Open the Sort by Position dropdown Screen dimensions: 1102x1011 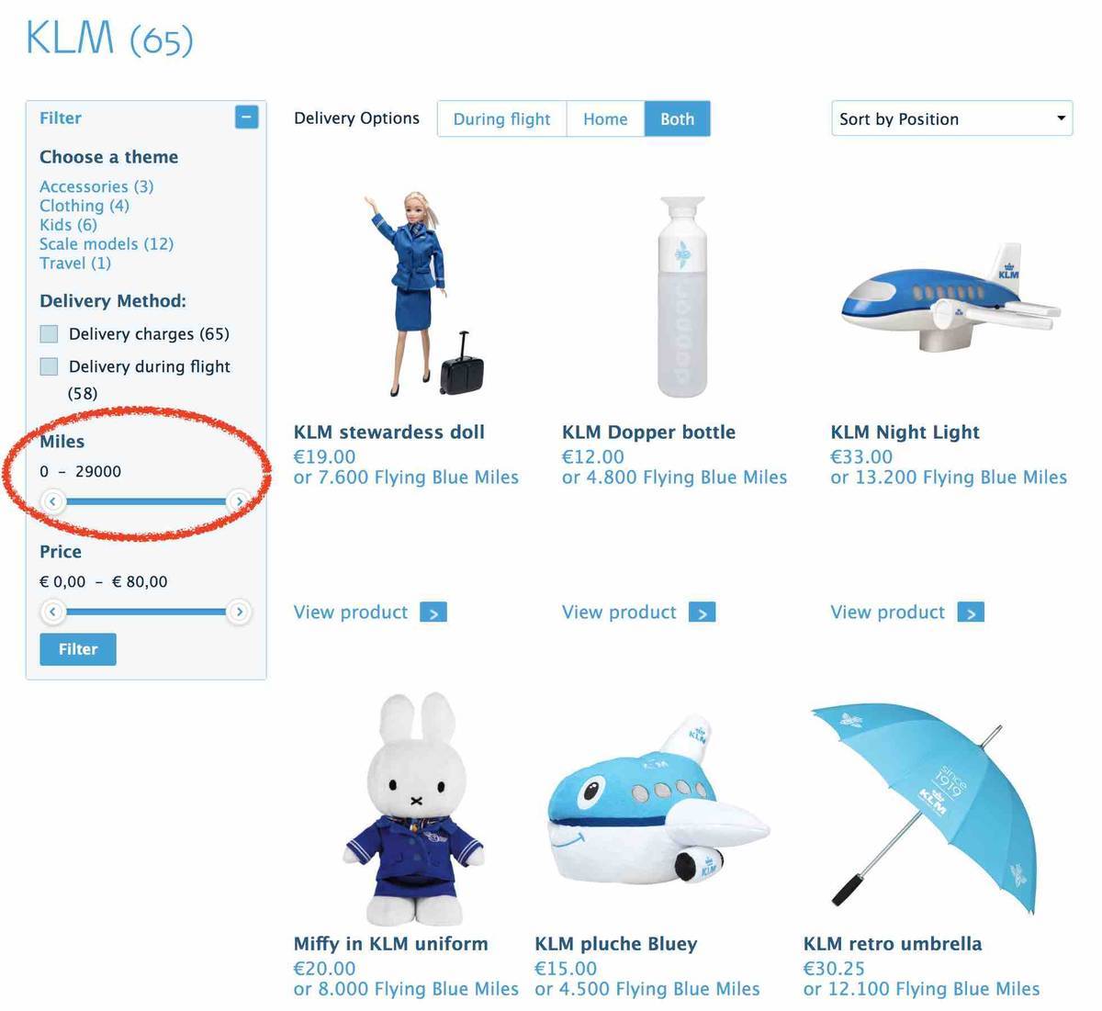(951, 118)
